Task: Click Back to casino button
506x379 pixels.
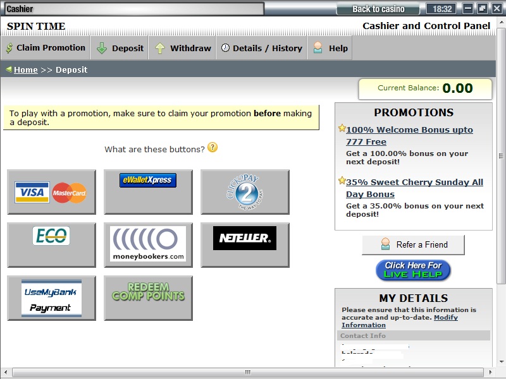Action: [x=378, y=9]
